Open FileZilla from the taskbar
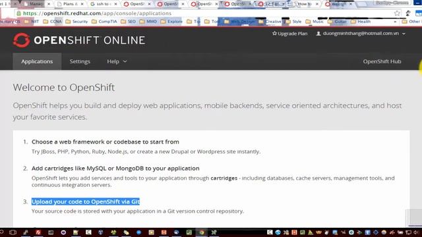This screenshot has height=237, width=422. (38, 232)
